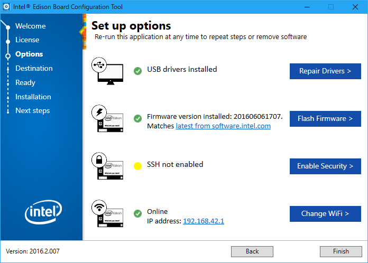Viewport: 368px width, 263px height.
Task: Select Options step in sidebar
Action: click(29, 54)
